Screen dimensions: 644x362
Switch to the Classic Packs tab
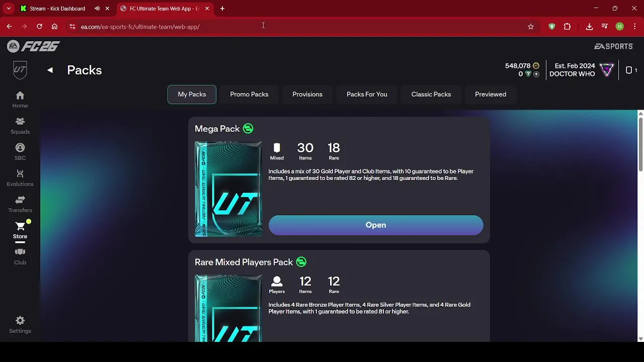pos(431,95)
